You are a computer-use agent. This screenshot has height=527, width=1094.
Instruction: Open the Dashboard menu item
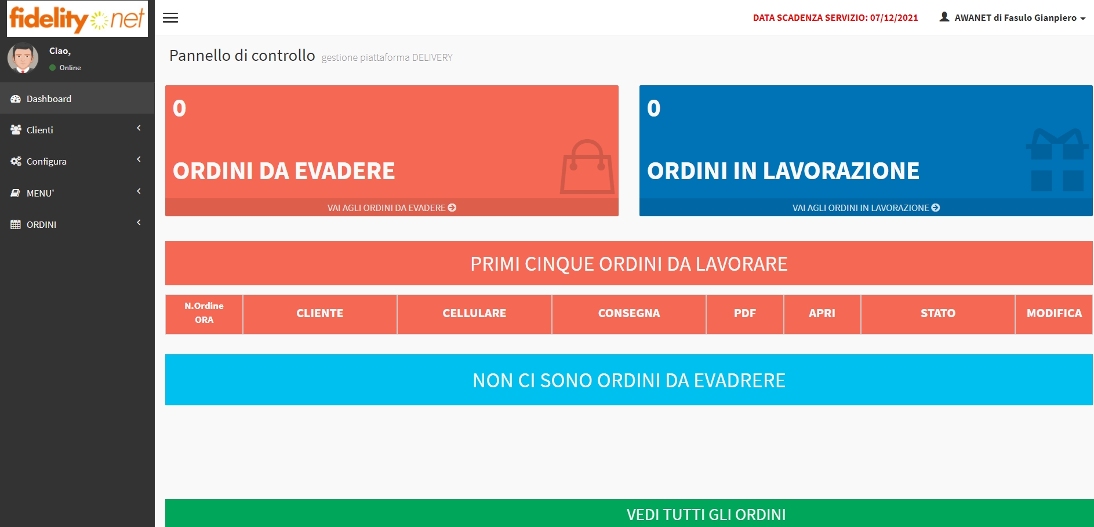point(77,99)
